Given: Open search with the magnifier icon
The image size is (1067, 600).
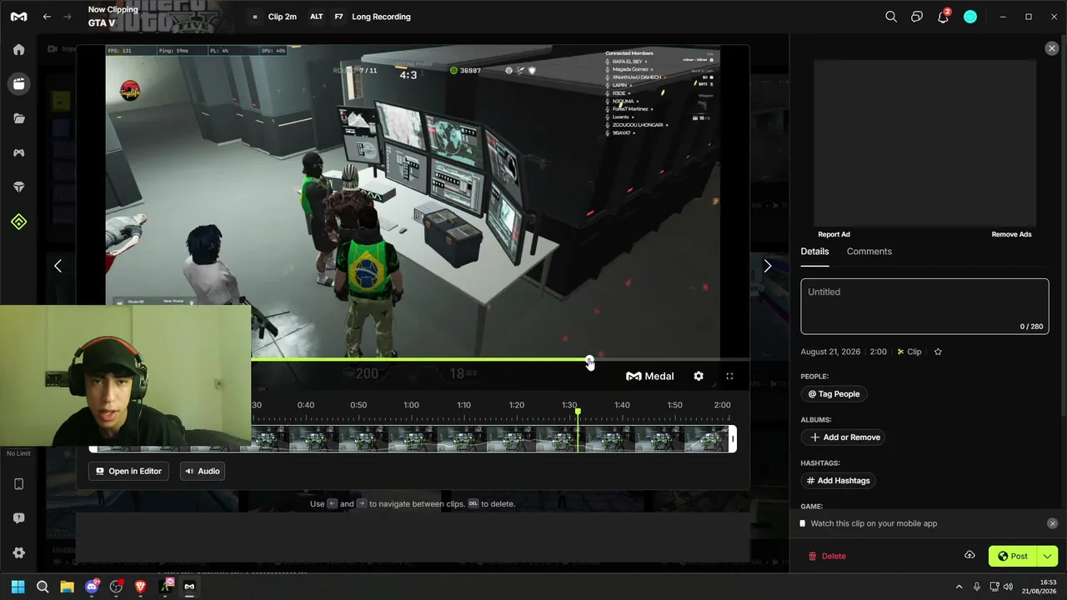Looking at the screenshot, I should (891, 17).
